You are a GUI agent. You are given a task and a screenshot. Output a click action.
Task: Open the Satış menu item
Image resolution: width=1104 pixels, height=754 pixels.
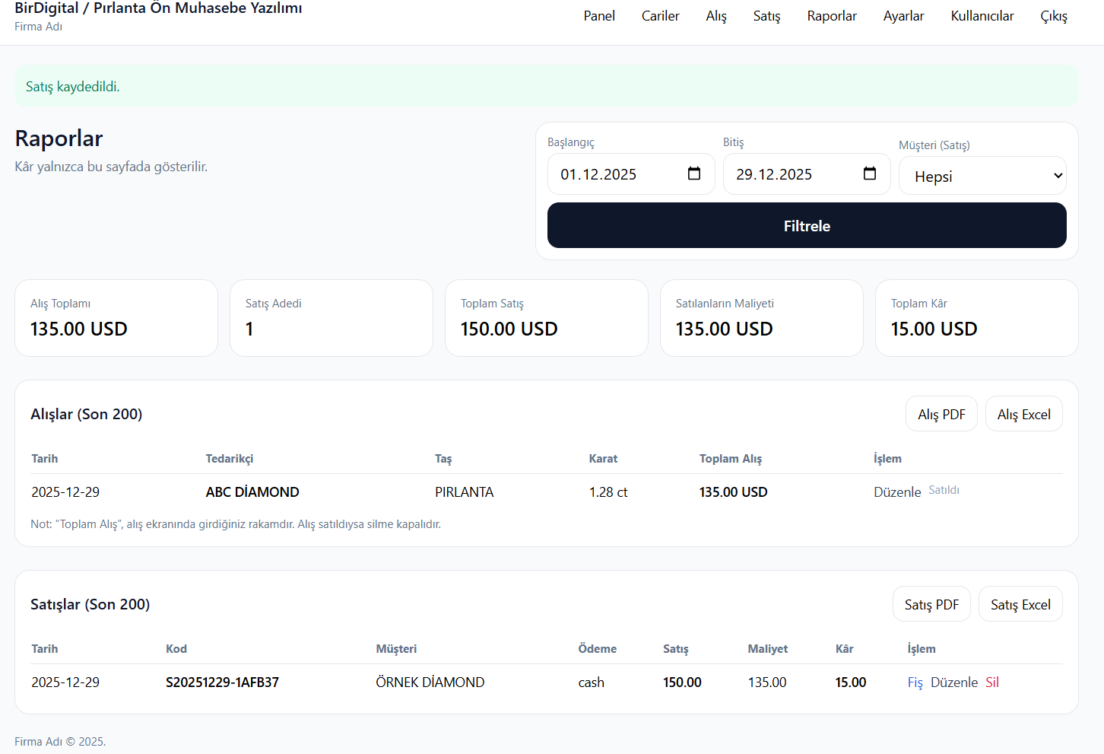pyautogui.click(x=766, y=16)
